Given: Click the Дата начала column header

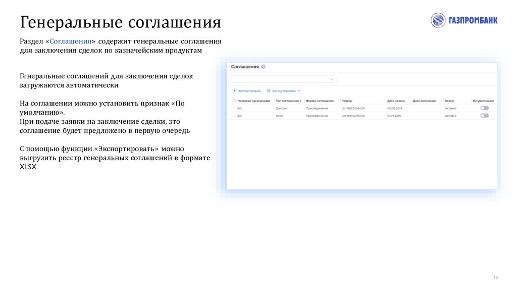Looking at the screenshot, I should click(396, 101).
